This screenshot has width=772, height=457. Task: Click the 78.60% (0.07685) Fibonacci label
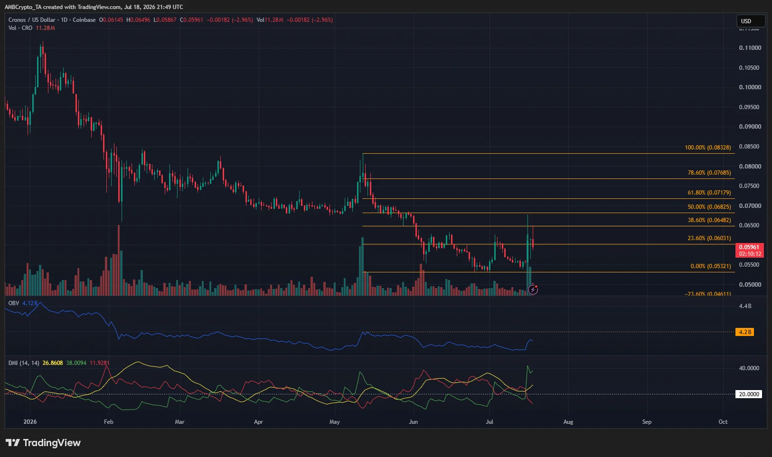pos(709,173)
